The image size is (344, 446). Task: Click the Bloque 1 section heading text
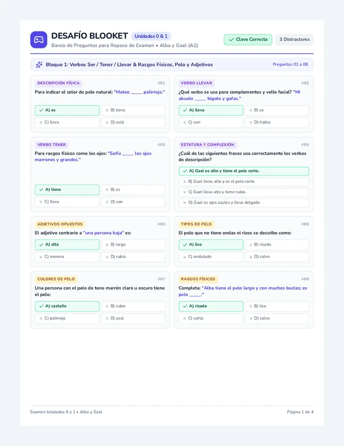[129, 65]
